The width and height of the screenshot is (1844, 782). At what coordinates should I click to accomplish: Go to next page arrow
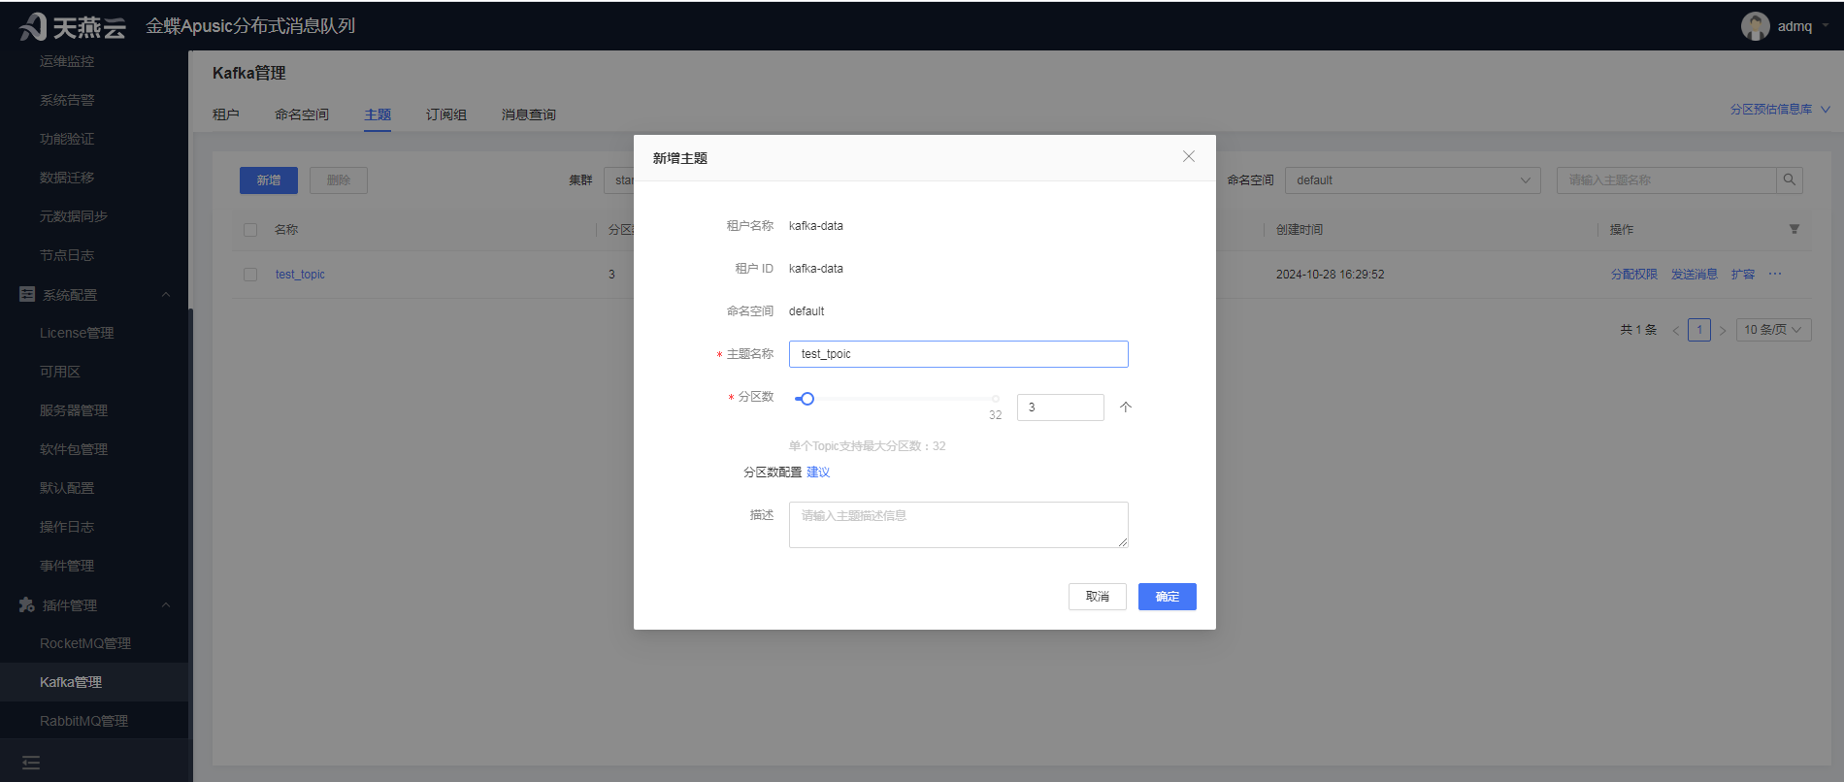point(1723,331)
